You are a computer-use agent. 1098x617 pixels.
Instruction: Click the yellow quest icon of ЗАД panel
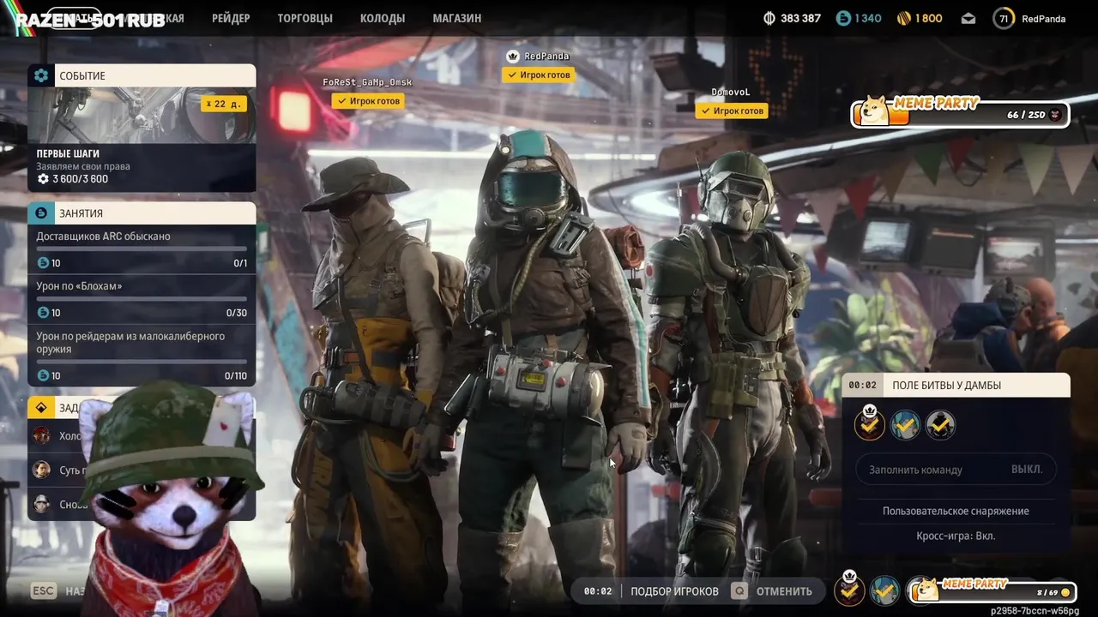click(41, 408)
